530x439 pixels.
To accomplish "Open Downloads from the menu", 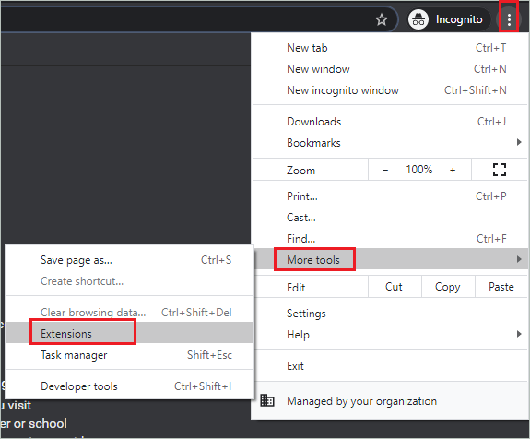I will point(390,122).
